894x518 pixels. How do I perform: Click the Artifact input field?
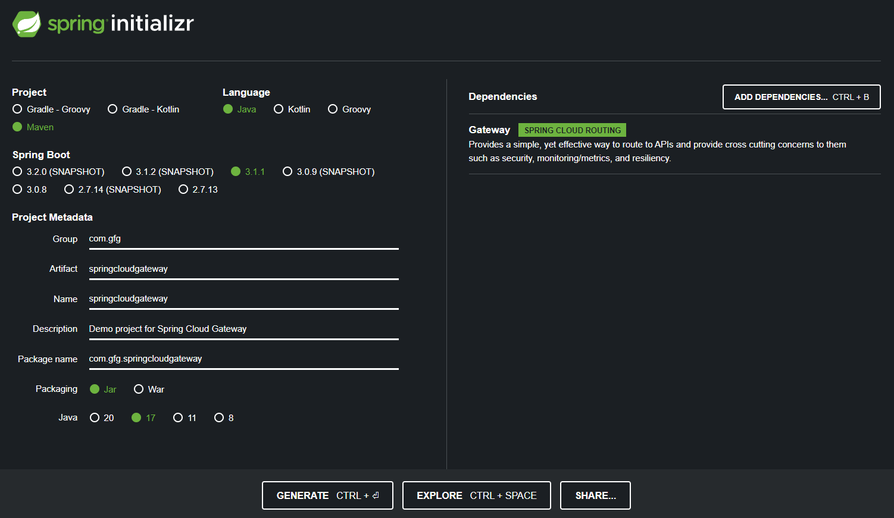tap(244, 269)
